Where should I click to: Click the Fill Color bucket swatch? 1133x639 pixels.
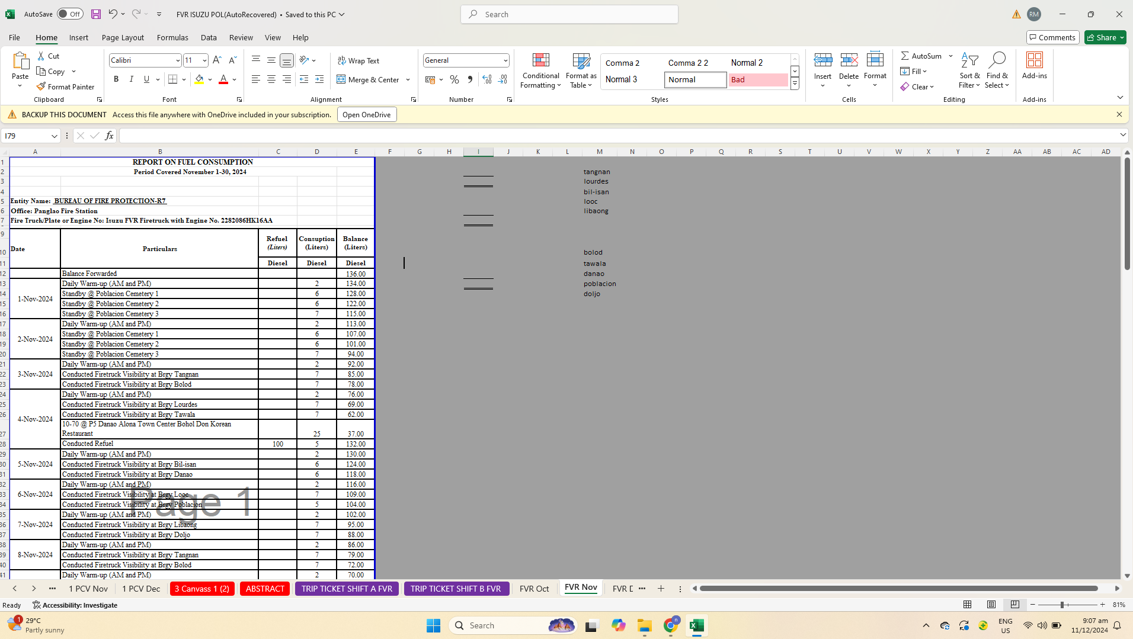click(199, 79)
